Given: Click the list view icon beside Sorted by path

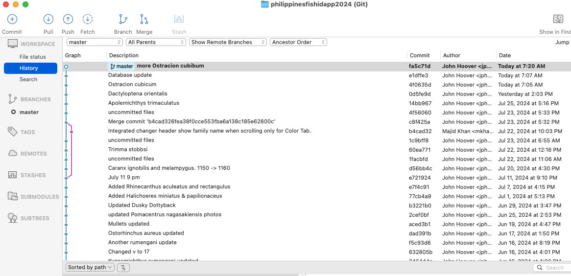Looking at the screenshot, I should point(123,267).
